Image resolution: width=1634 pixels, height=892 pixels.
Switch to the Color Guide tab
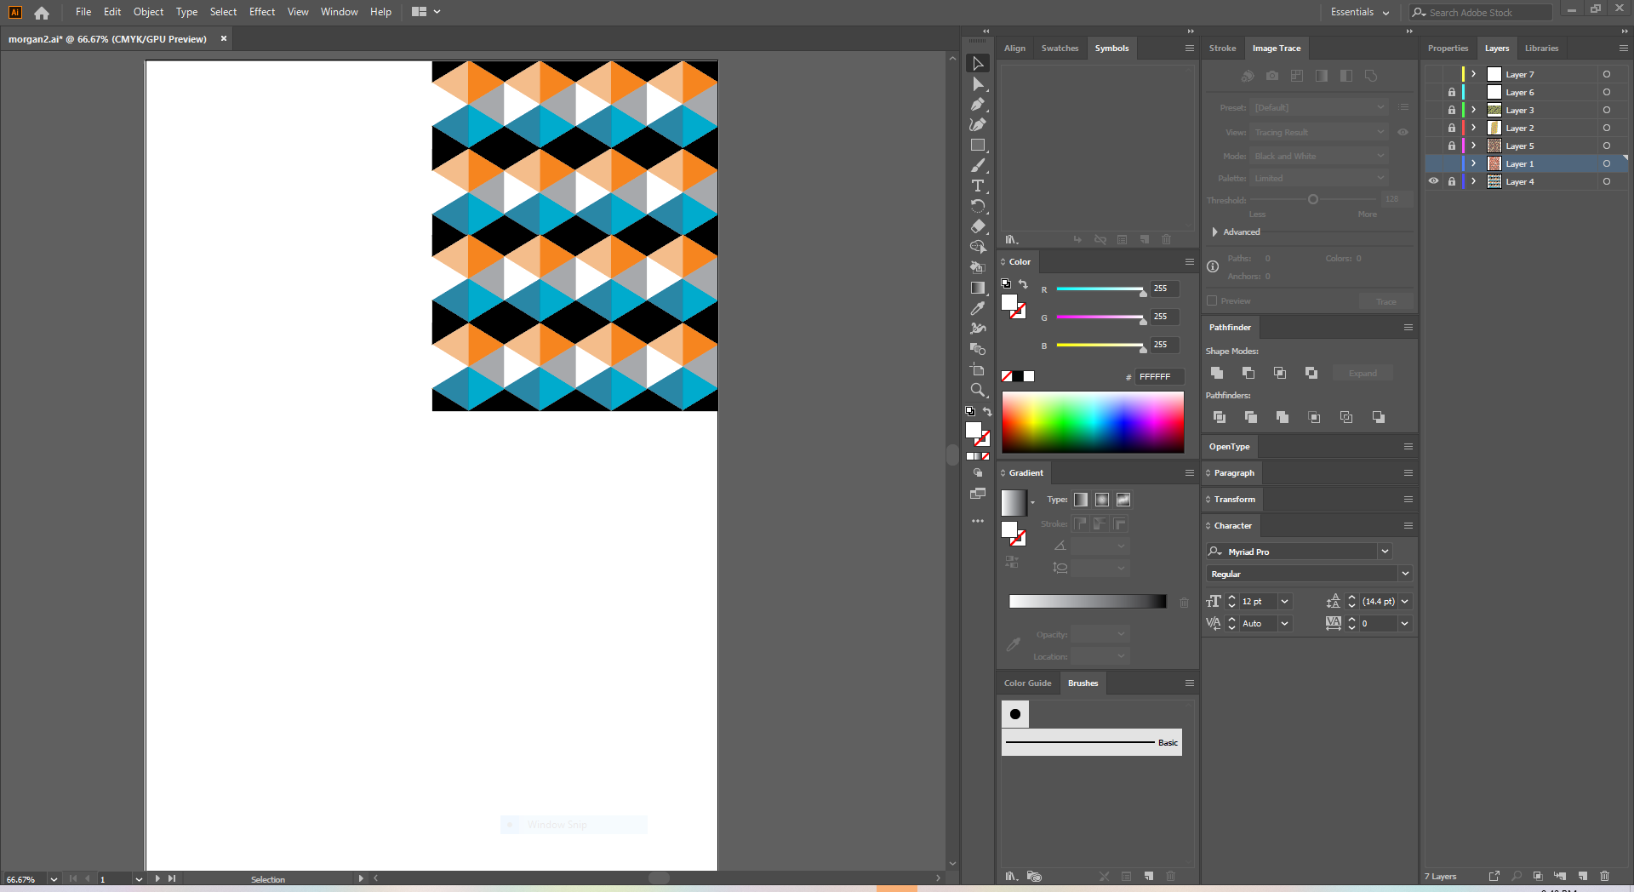1027,683
